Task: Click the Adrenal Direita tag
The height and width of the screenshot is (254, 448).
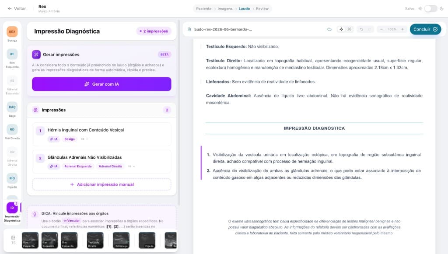Action: click(110, 167)
